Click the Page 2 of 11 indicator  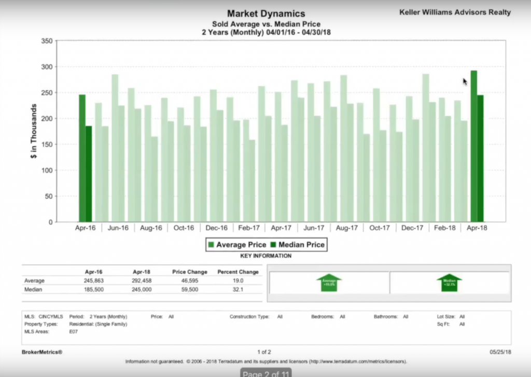[x=265, y=373]
